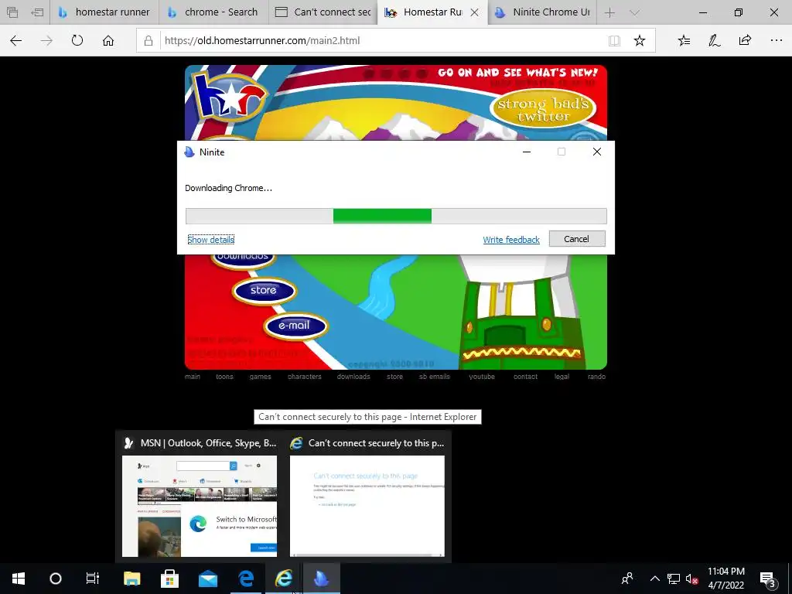Open Task View on the taskbar
792x594 pixels.
click(93, 579)
